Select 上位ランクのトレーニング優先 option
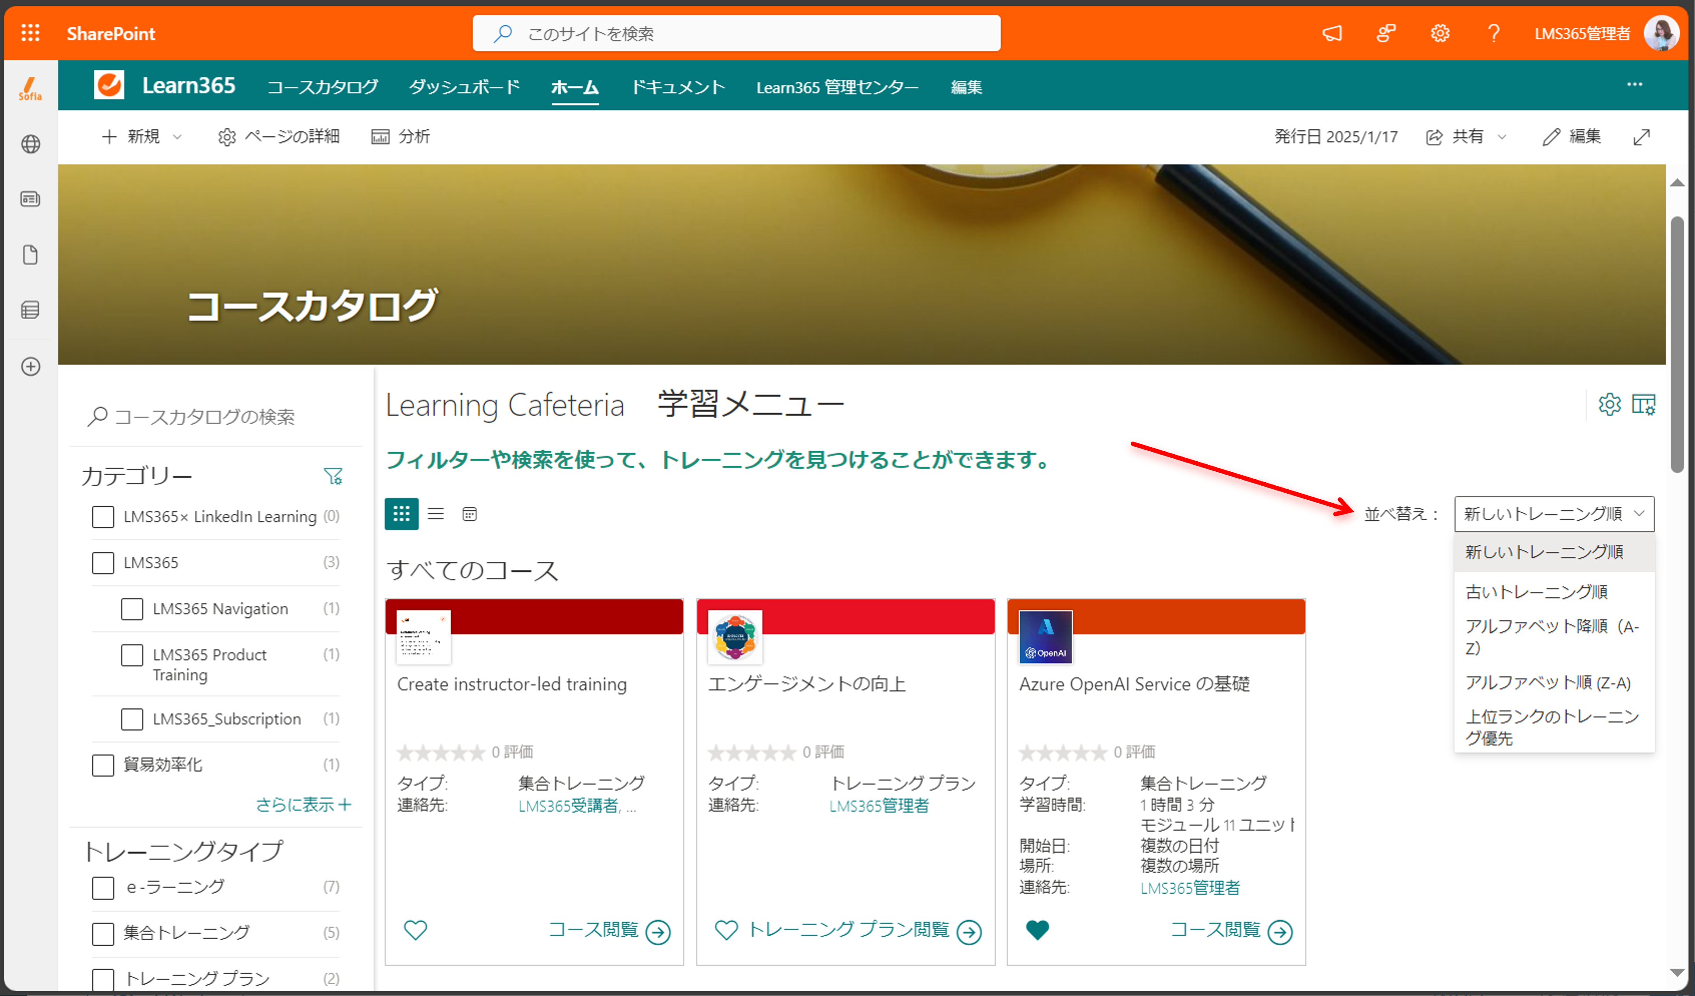Image resolution: width=1695 pixels, height=996 pixels. pyautogui.click(x=1554, y=727)
